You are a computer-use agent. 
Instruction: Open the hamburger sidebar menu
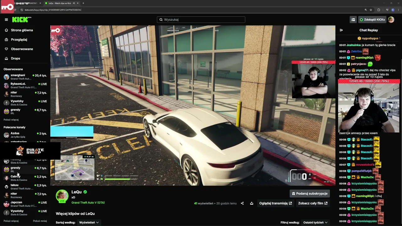[x=6, y=19]
